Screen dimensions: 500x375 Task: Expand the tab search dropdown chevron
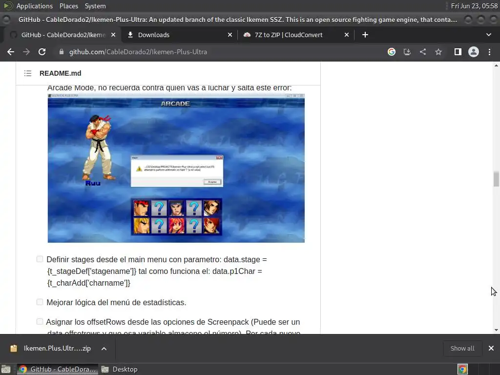coord(488,35)
